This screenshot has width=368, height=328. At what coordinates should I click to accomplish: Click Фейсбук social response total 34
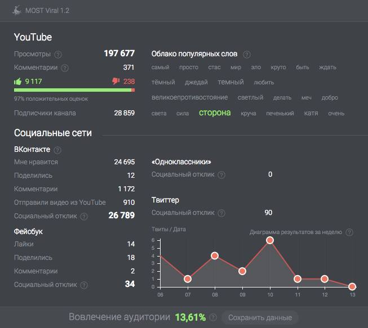coord(130,284)
